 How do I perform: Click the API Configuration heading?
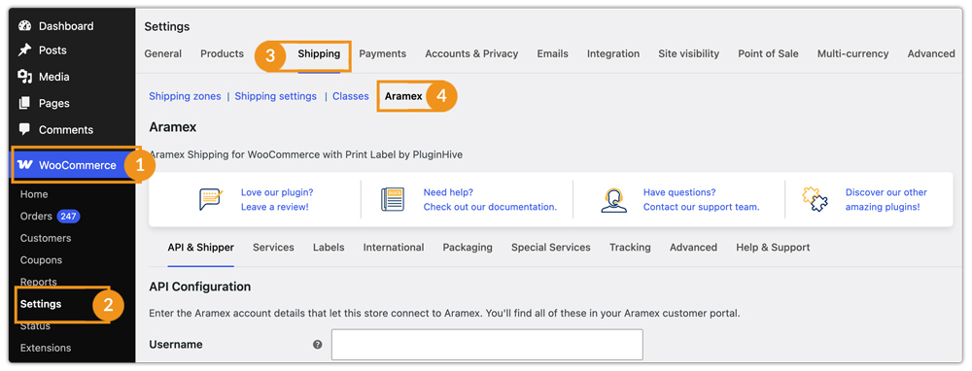click(x=200, y=287)
